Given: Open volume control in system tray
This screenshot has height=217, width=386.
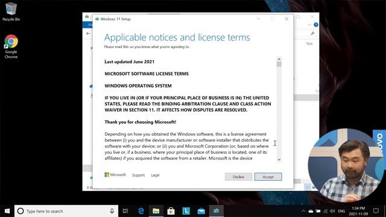Looking at the screenshot, I should [332, 211].
